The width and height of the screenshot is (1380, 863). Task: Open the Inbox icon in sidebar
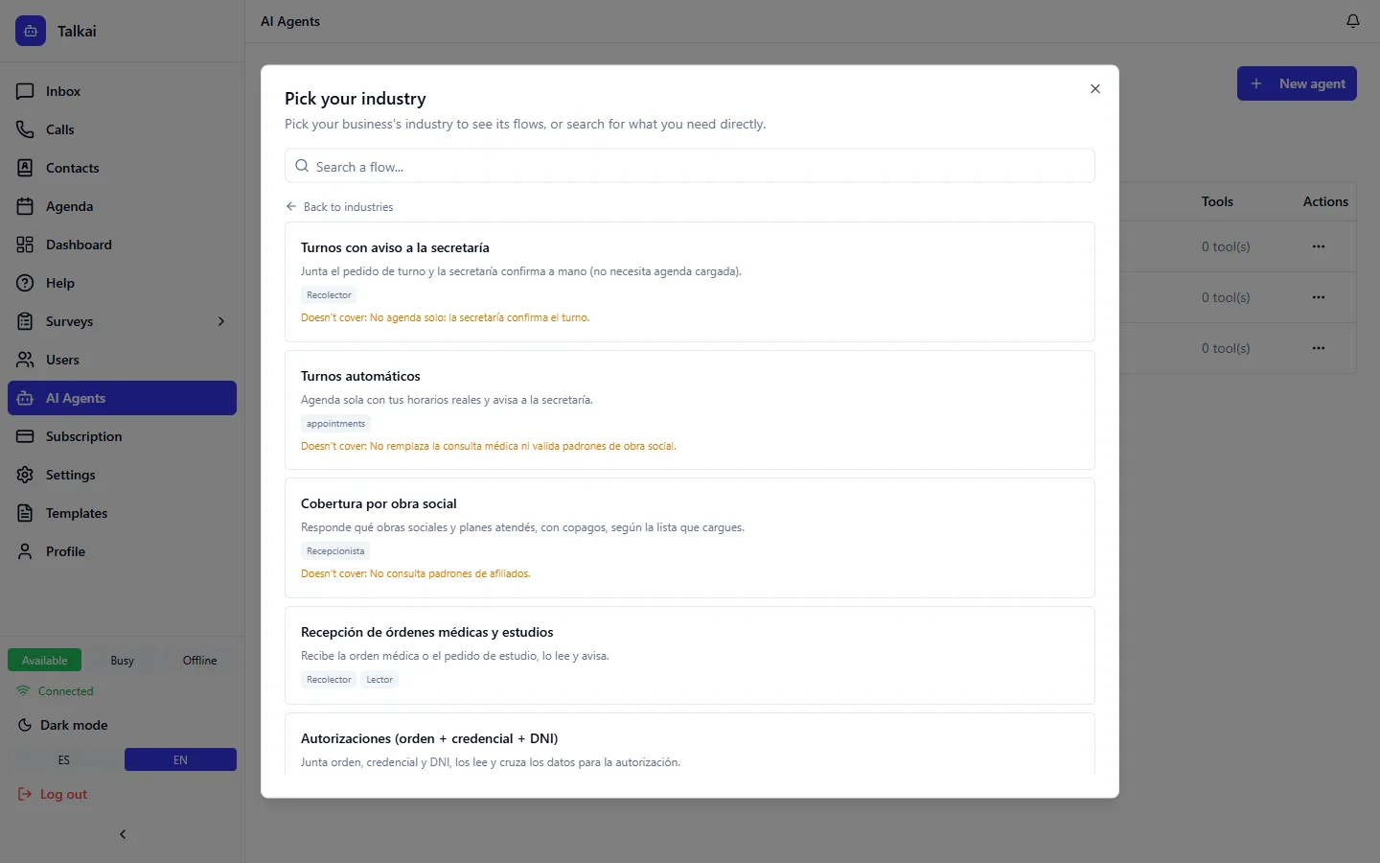pos(26,91)
